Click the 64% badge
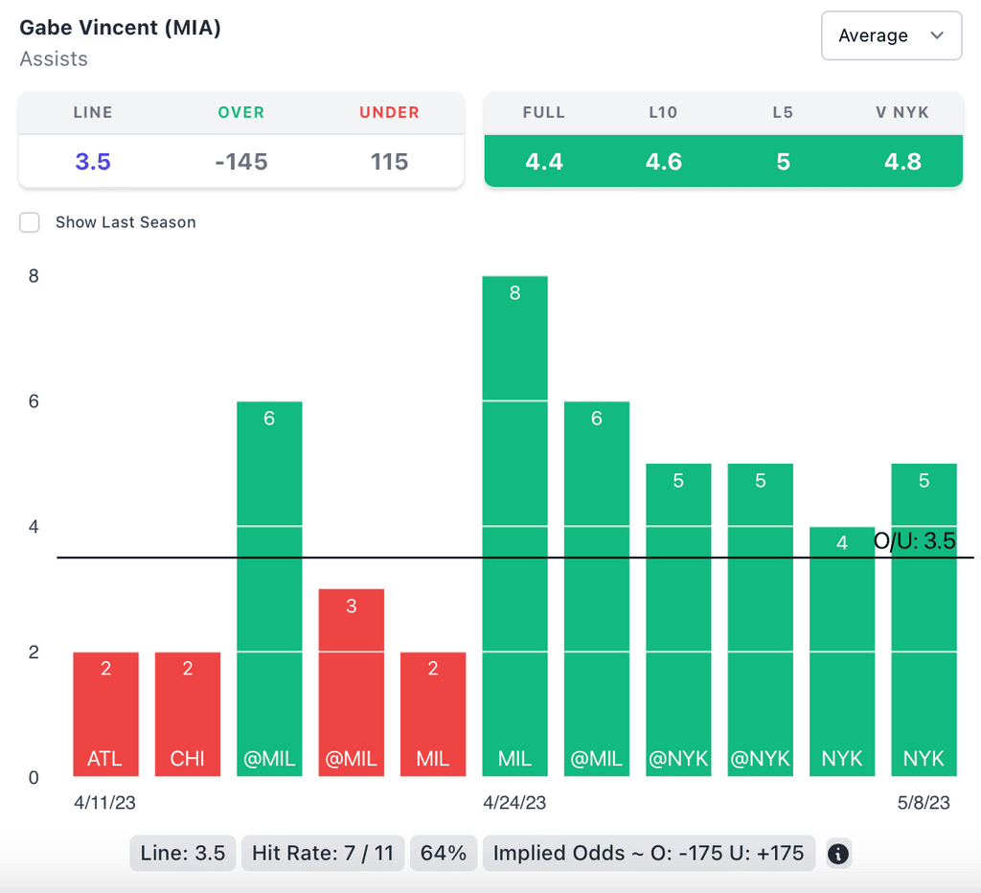This screenshot has height=893, width=981. pos(444,853)
